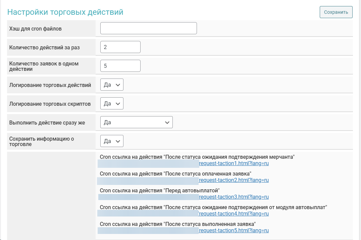The height and width of the screenshot is (240, 361).
Task: Click the Сохранить информацию о торговле label
Action: 42,141
